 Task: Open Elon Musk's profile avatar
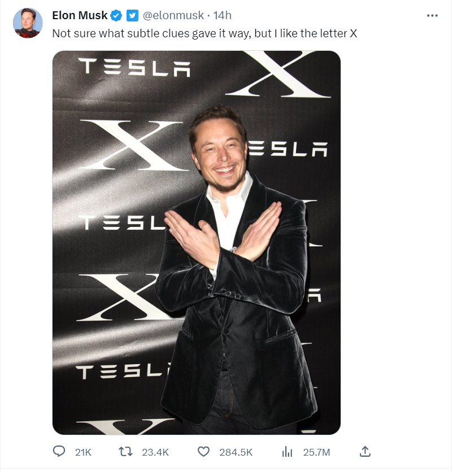click(28, 23)
